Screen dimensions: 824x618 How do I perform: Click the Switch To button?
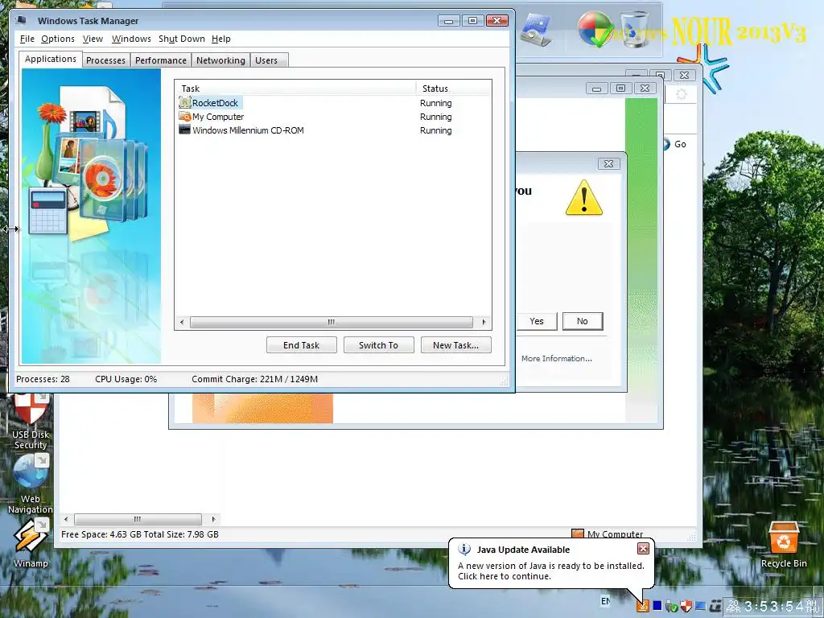click(378, 345)
